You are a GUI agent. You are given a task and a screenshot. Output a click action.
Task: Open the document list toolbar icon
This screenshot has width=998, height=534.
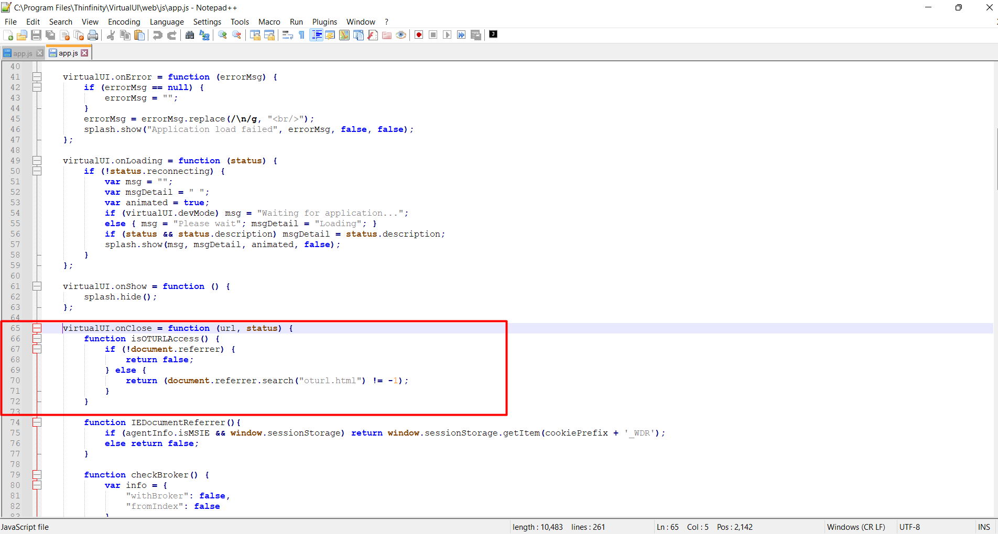[359, 35]
